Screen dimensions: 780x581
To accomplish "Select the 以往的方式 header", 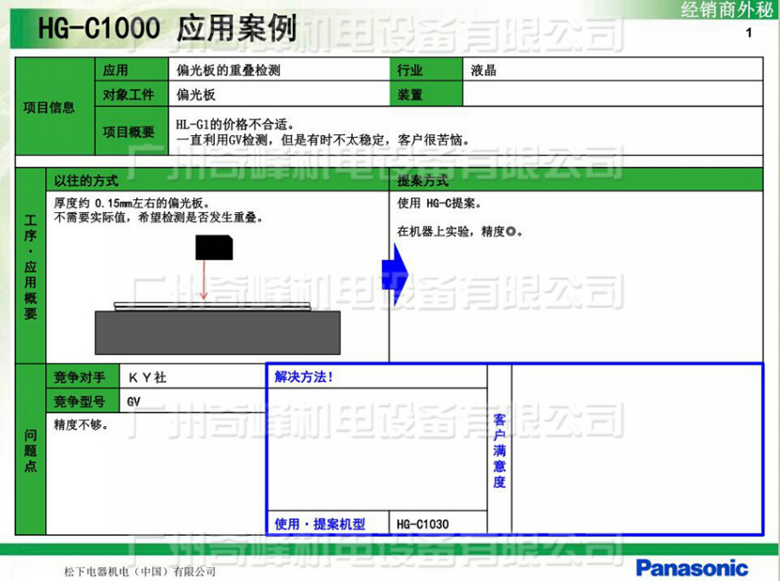I will (86, 181).
